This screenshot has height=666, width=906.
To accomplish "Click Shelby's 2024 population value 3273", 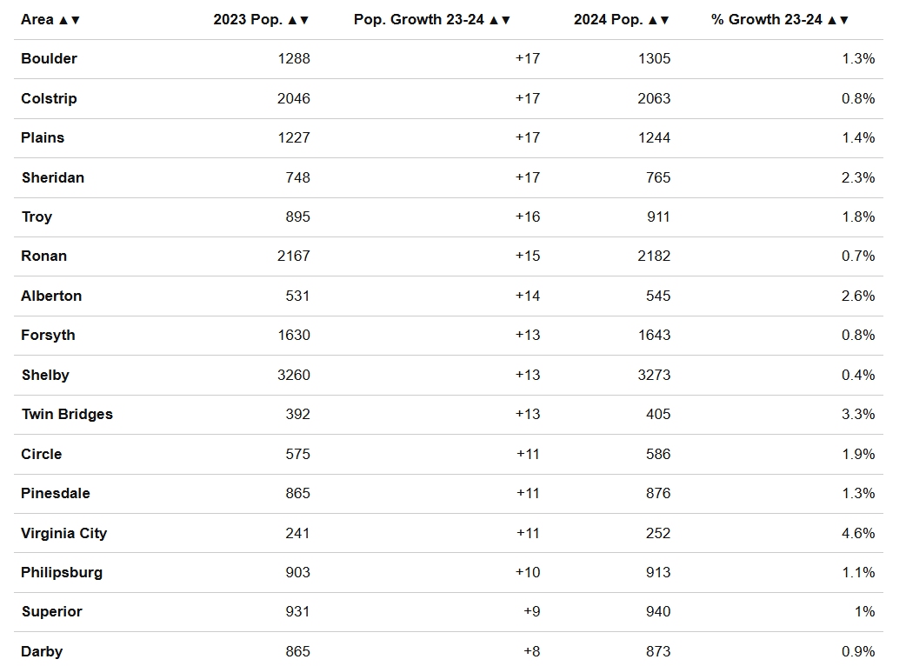I will pyautogui.click(x=654, y=375).
